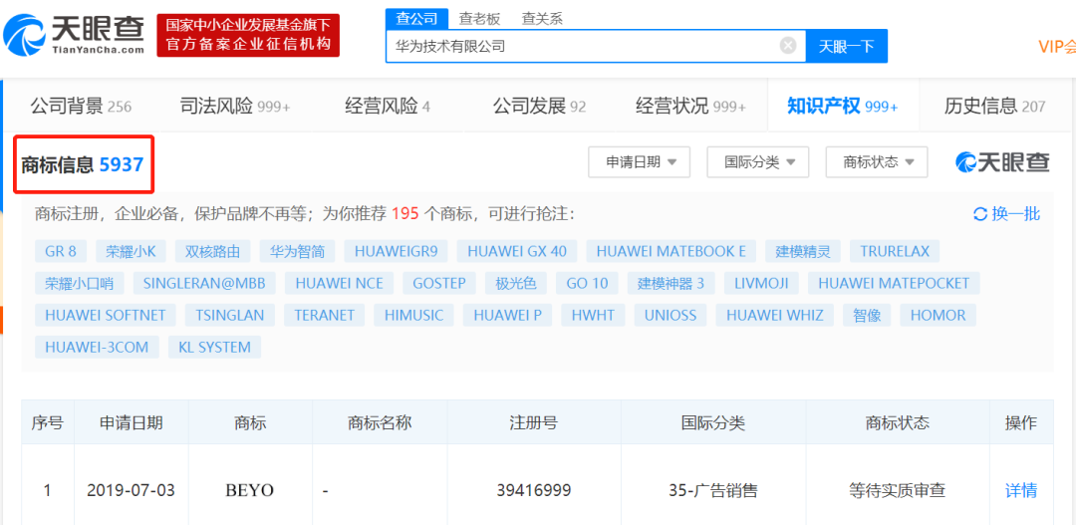Select the LIVMOJI trademark tag
Viewport: 1076px width, 525px height.
point(761,283)
